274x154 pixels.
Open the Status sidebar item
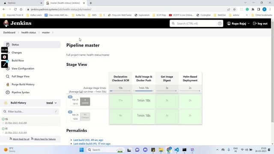[x=32, y=44]
